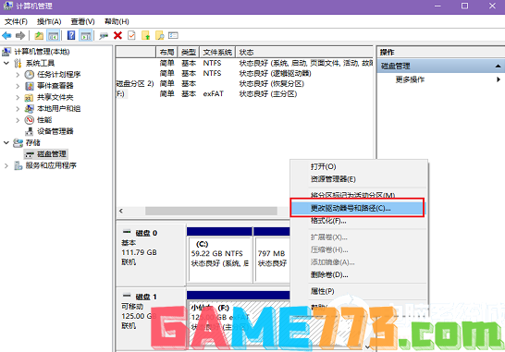
Task: Select 事件查看器 in the tree
Action: [x=55, y=86]
